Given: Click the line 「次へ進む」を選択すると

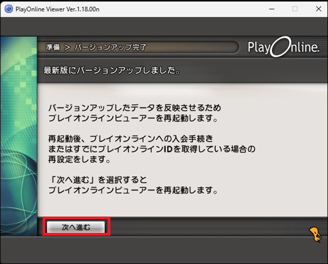Looking at the screenshot, I should point(98,180).
